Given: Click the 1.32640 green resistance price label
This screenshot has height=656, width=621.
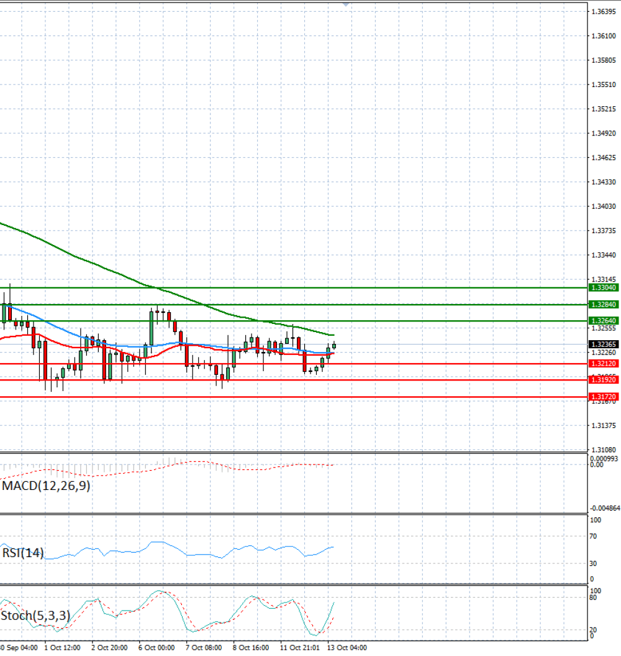Looking at the screenshot, I should 604,320.
